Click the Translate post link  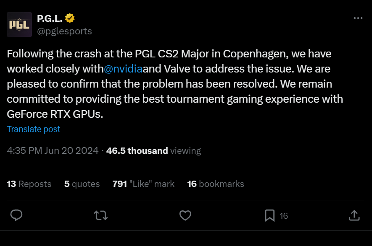pos(34,129)
